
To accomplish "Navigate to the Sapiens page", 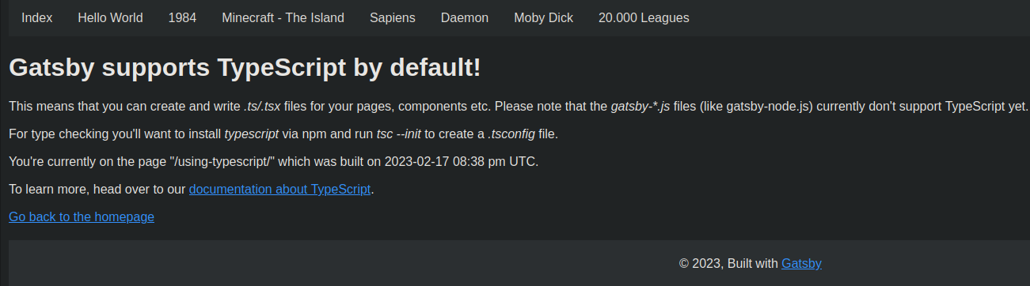I will (x=393, y=17).
